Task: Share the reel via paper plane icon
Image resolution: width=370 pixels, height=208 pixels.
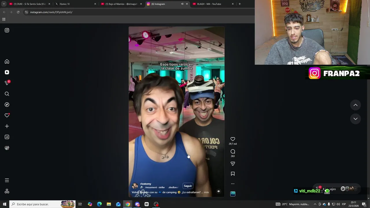Action: [x=233, y=164]
